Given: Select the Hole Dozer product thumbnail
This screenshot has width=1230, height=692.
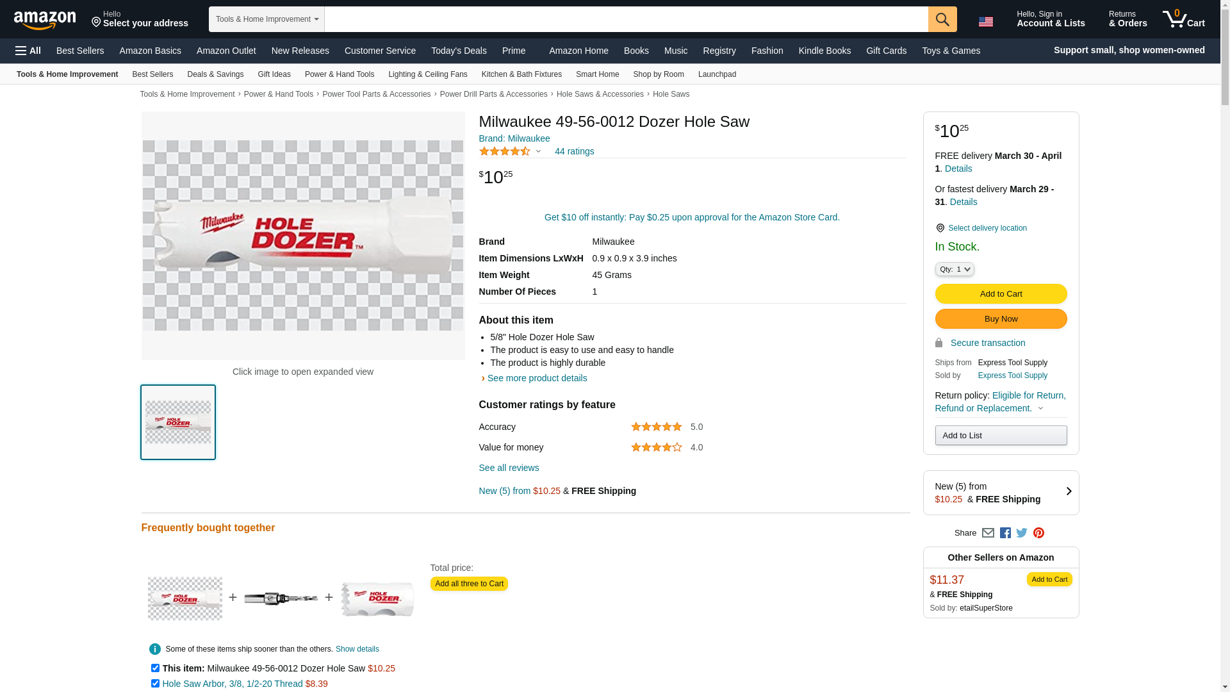Looking at the screenshot, I should pos(178,422).
